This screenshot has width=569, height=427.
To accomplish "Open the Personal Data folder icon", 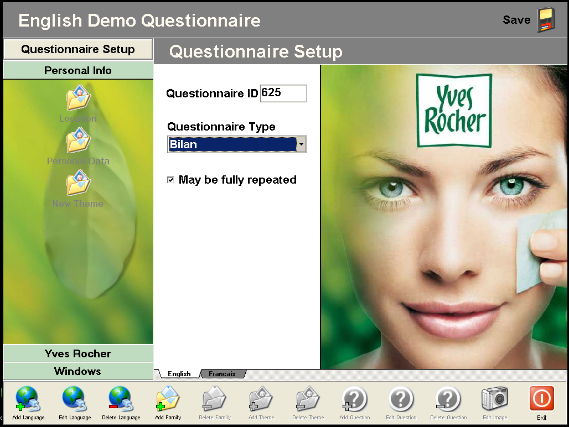I will coord(78,140).
